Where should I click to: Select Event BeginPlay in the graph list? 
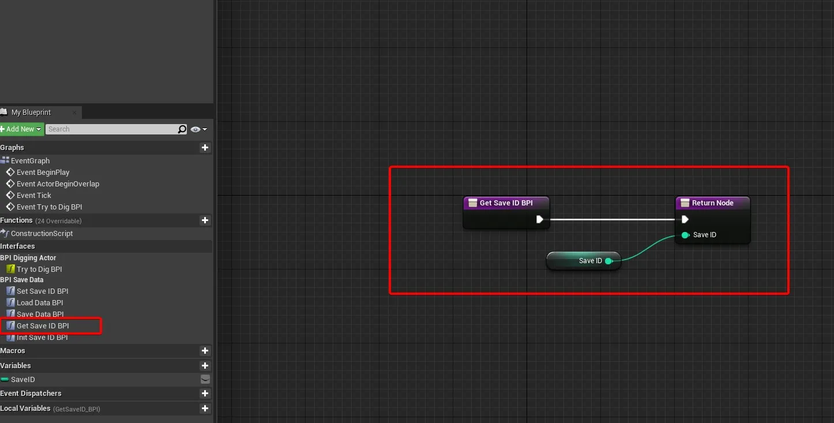pos(43,173)
